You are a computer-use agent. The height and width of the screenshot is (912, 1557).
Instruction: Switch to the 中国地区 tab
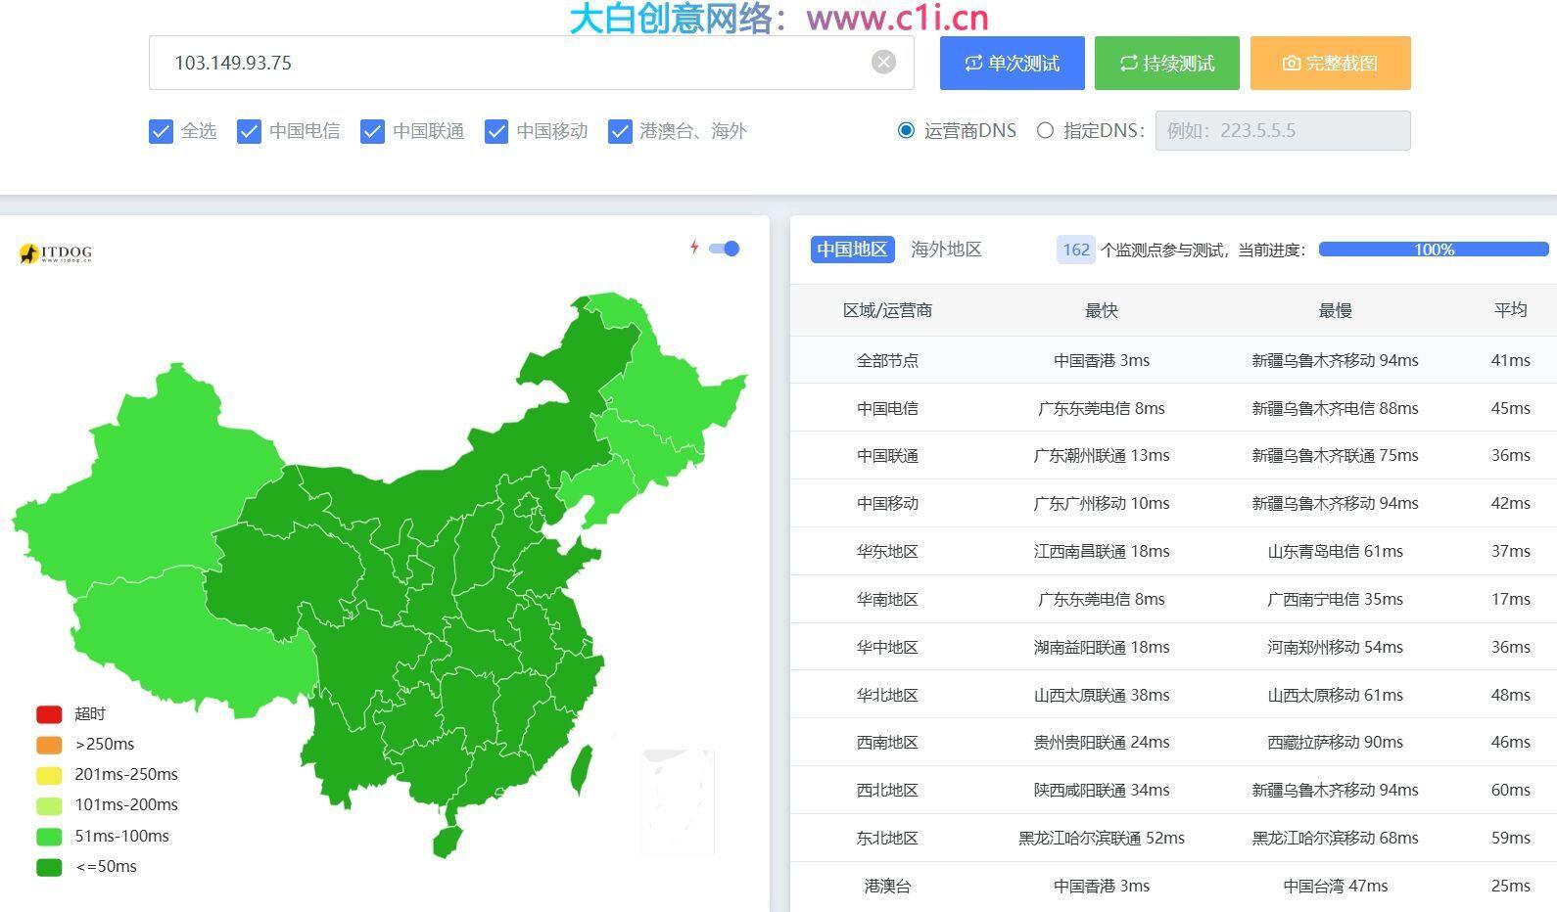(853, 250)
